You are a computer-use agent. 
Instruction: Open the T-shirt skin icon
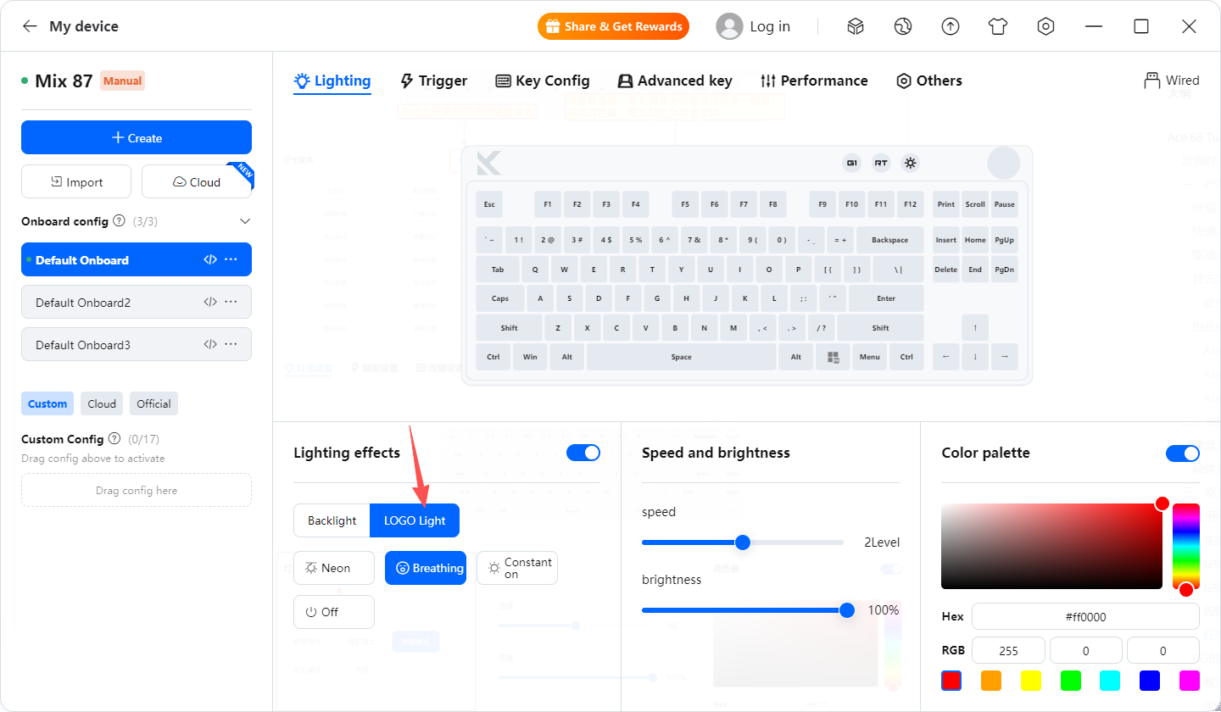tap(998, 26)
